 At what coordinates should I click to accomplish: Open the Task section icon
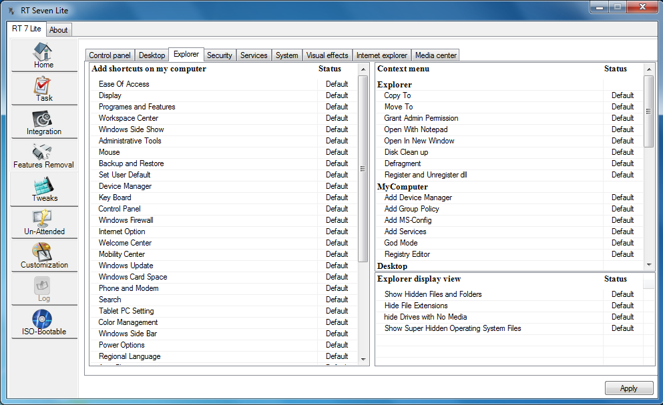pyautogui.click(x=42, y=85)
